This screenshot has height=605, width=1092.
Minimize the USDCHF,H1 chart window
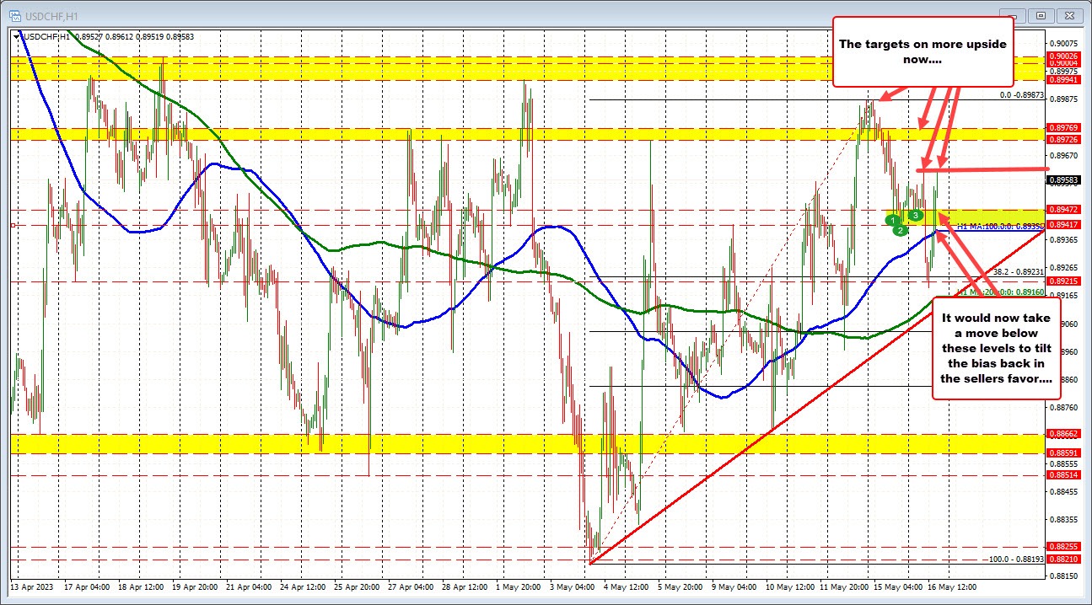(x=1014, y=14)
